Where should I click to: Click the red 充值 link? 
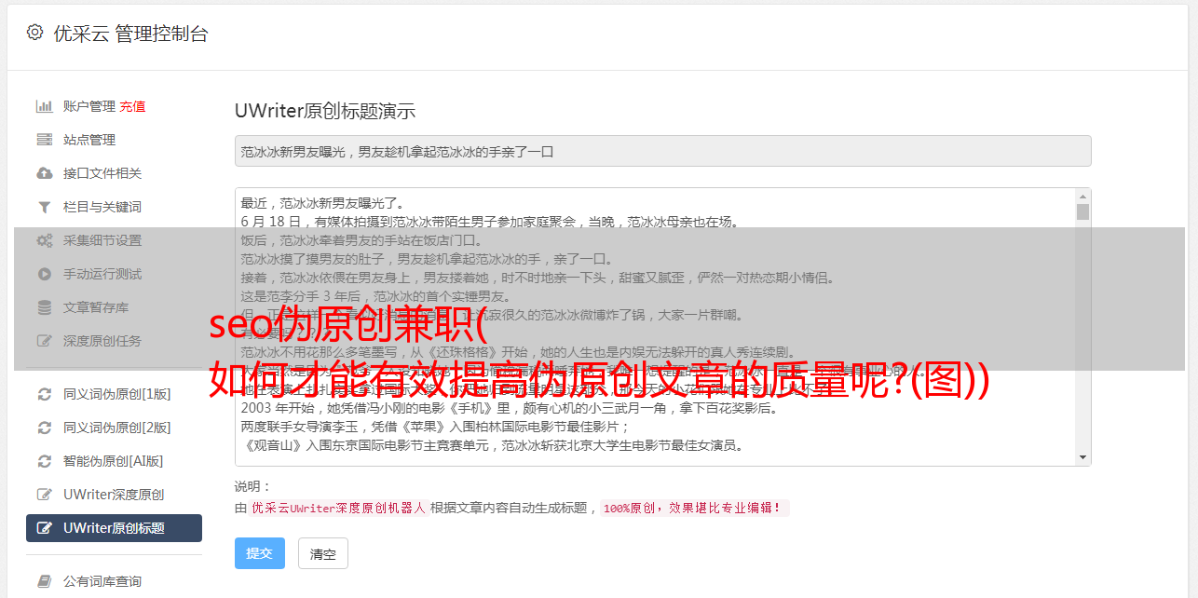(132, 106)
